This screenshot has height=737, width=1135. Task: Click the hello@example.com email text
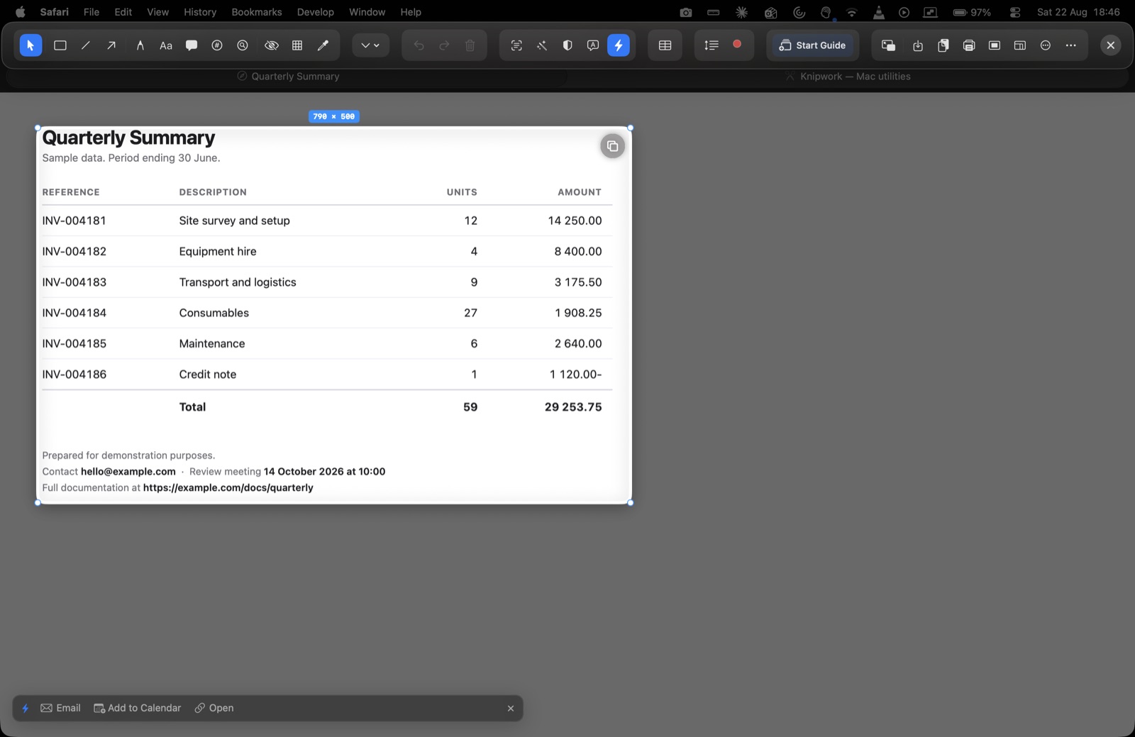[128, 472]
